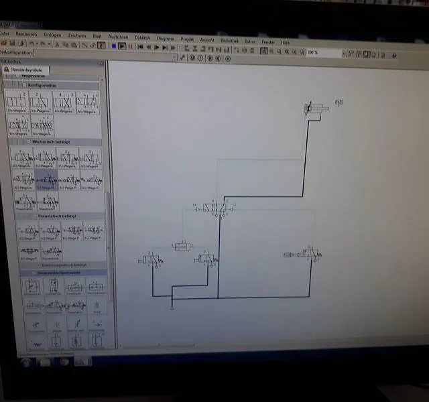Collapse the Stromventile/Sperrventile group header
This screenshot has height=402, width=429.
point(64,273)
